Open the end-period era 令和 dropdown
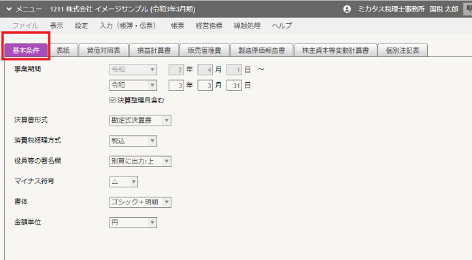Image resolution: width=472 pixels, height=260 pixels. coord(133,86)
